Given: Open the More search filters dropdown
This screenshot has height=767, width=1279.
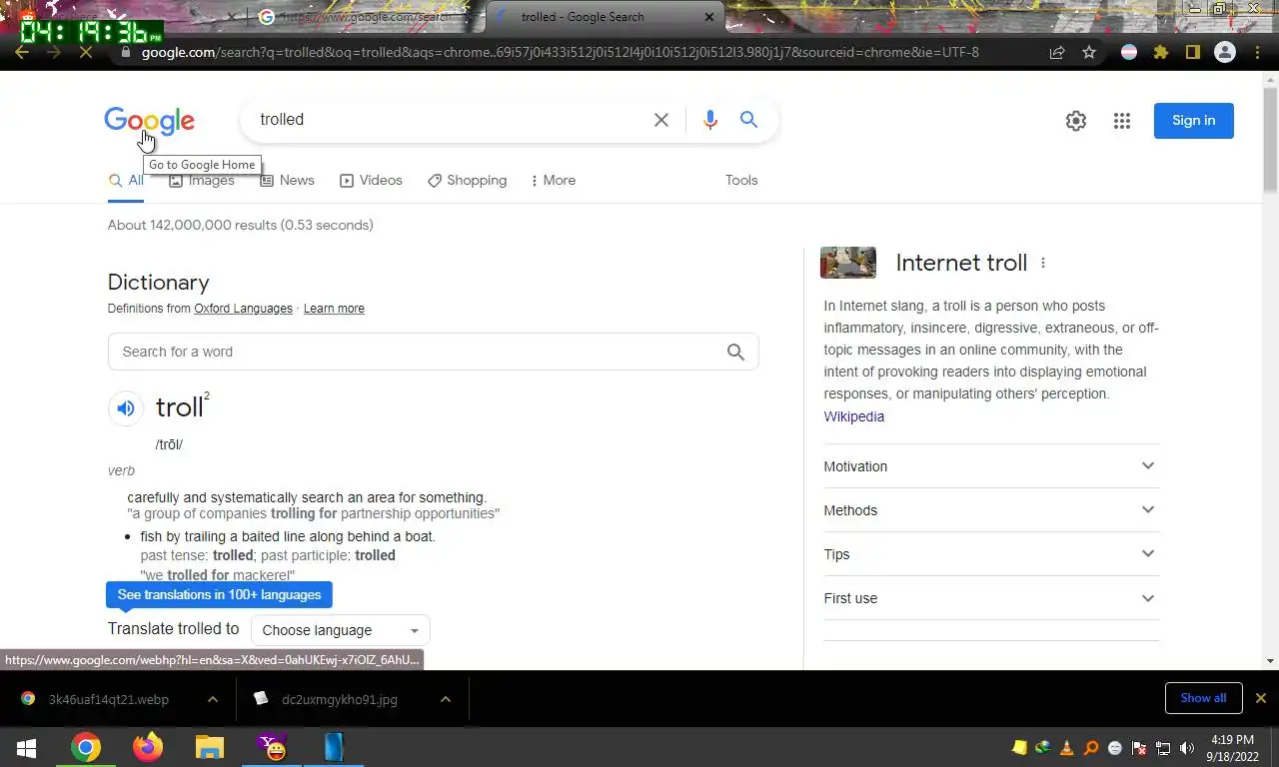Looking at the screenshot, I should click(553, 181).
